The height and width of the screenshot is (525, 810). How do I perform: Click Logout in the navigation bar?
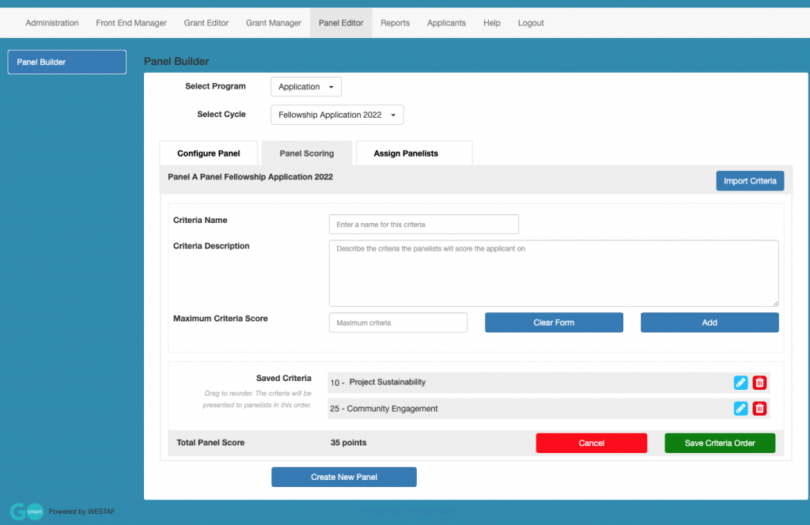point(530,23)
